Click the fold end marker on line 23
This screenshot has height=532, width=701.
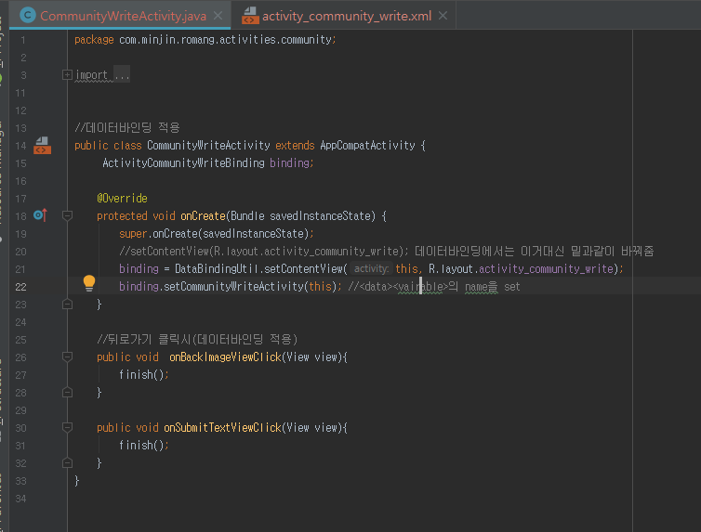pyautogui.click(x=67, y=305)
